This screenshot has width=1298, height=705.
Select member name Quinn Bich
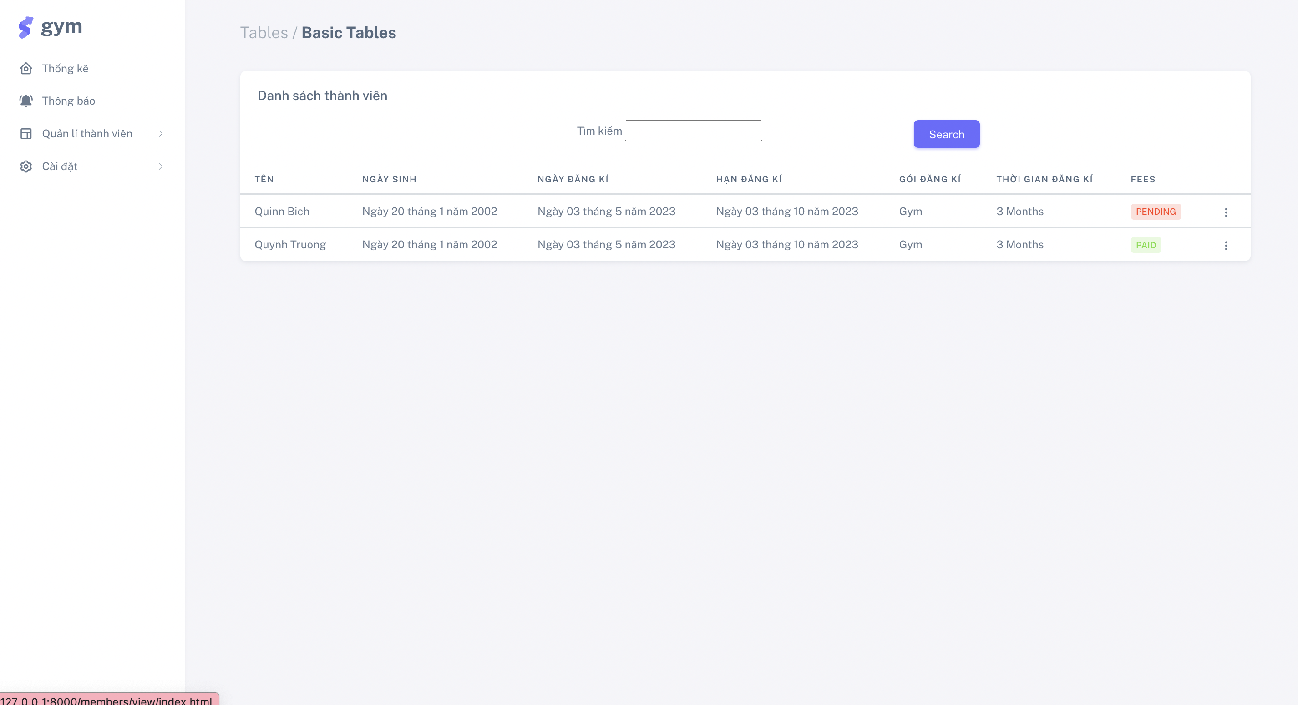tap(282, 211)
